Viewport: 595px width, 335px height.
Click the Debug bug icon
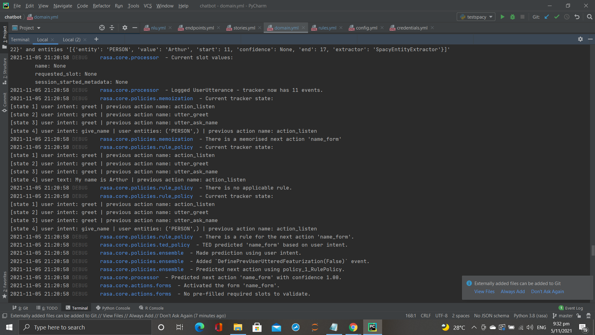tap(512, 17)
